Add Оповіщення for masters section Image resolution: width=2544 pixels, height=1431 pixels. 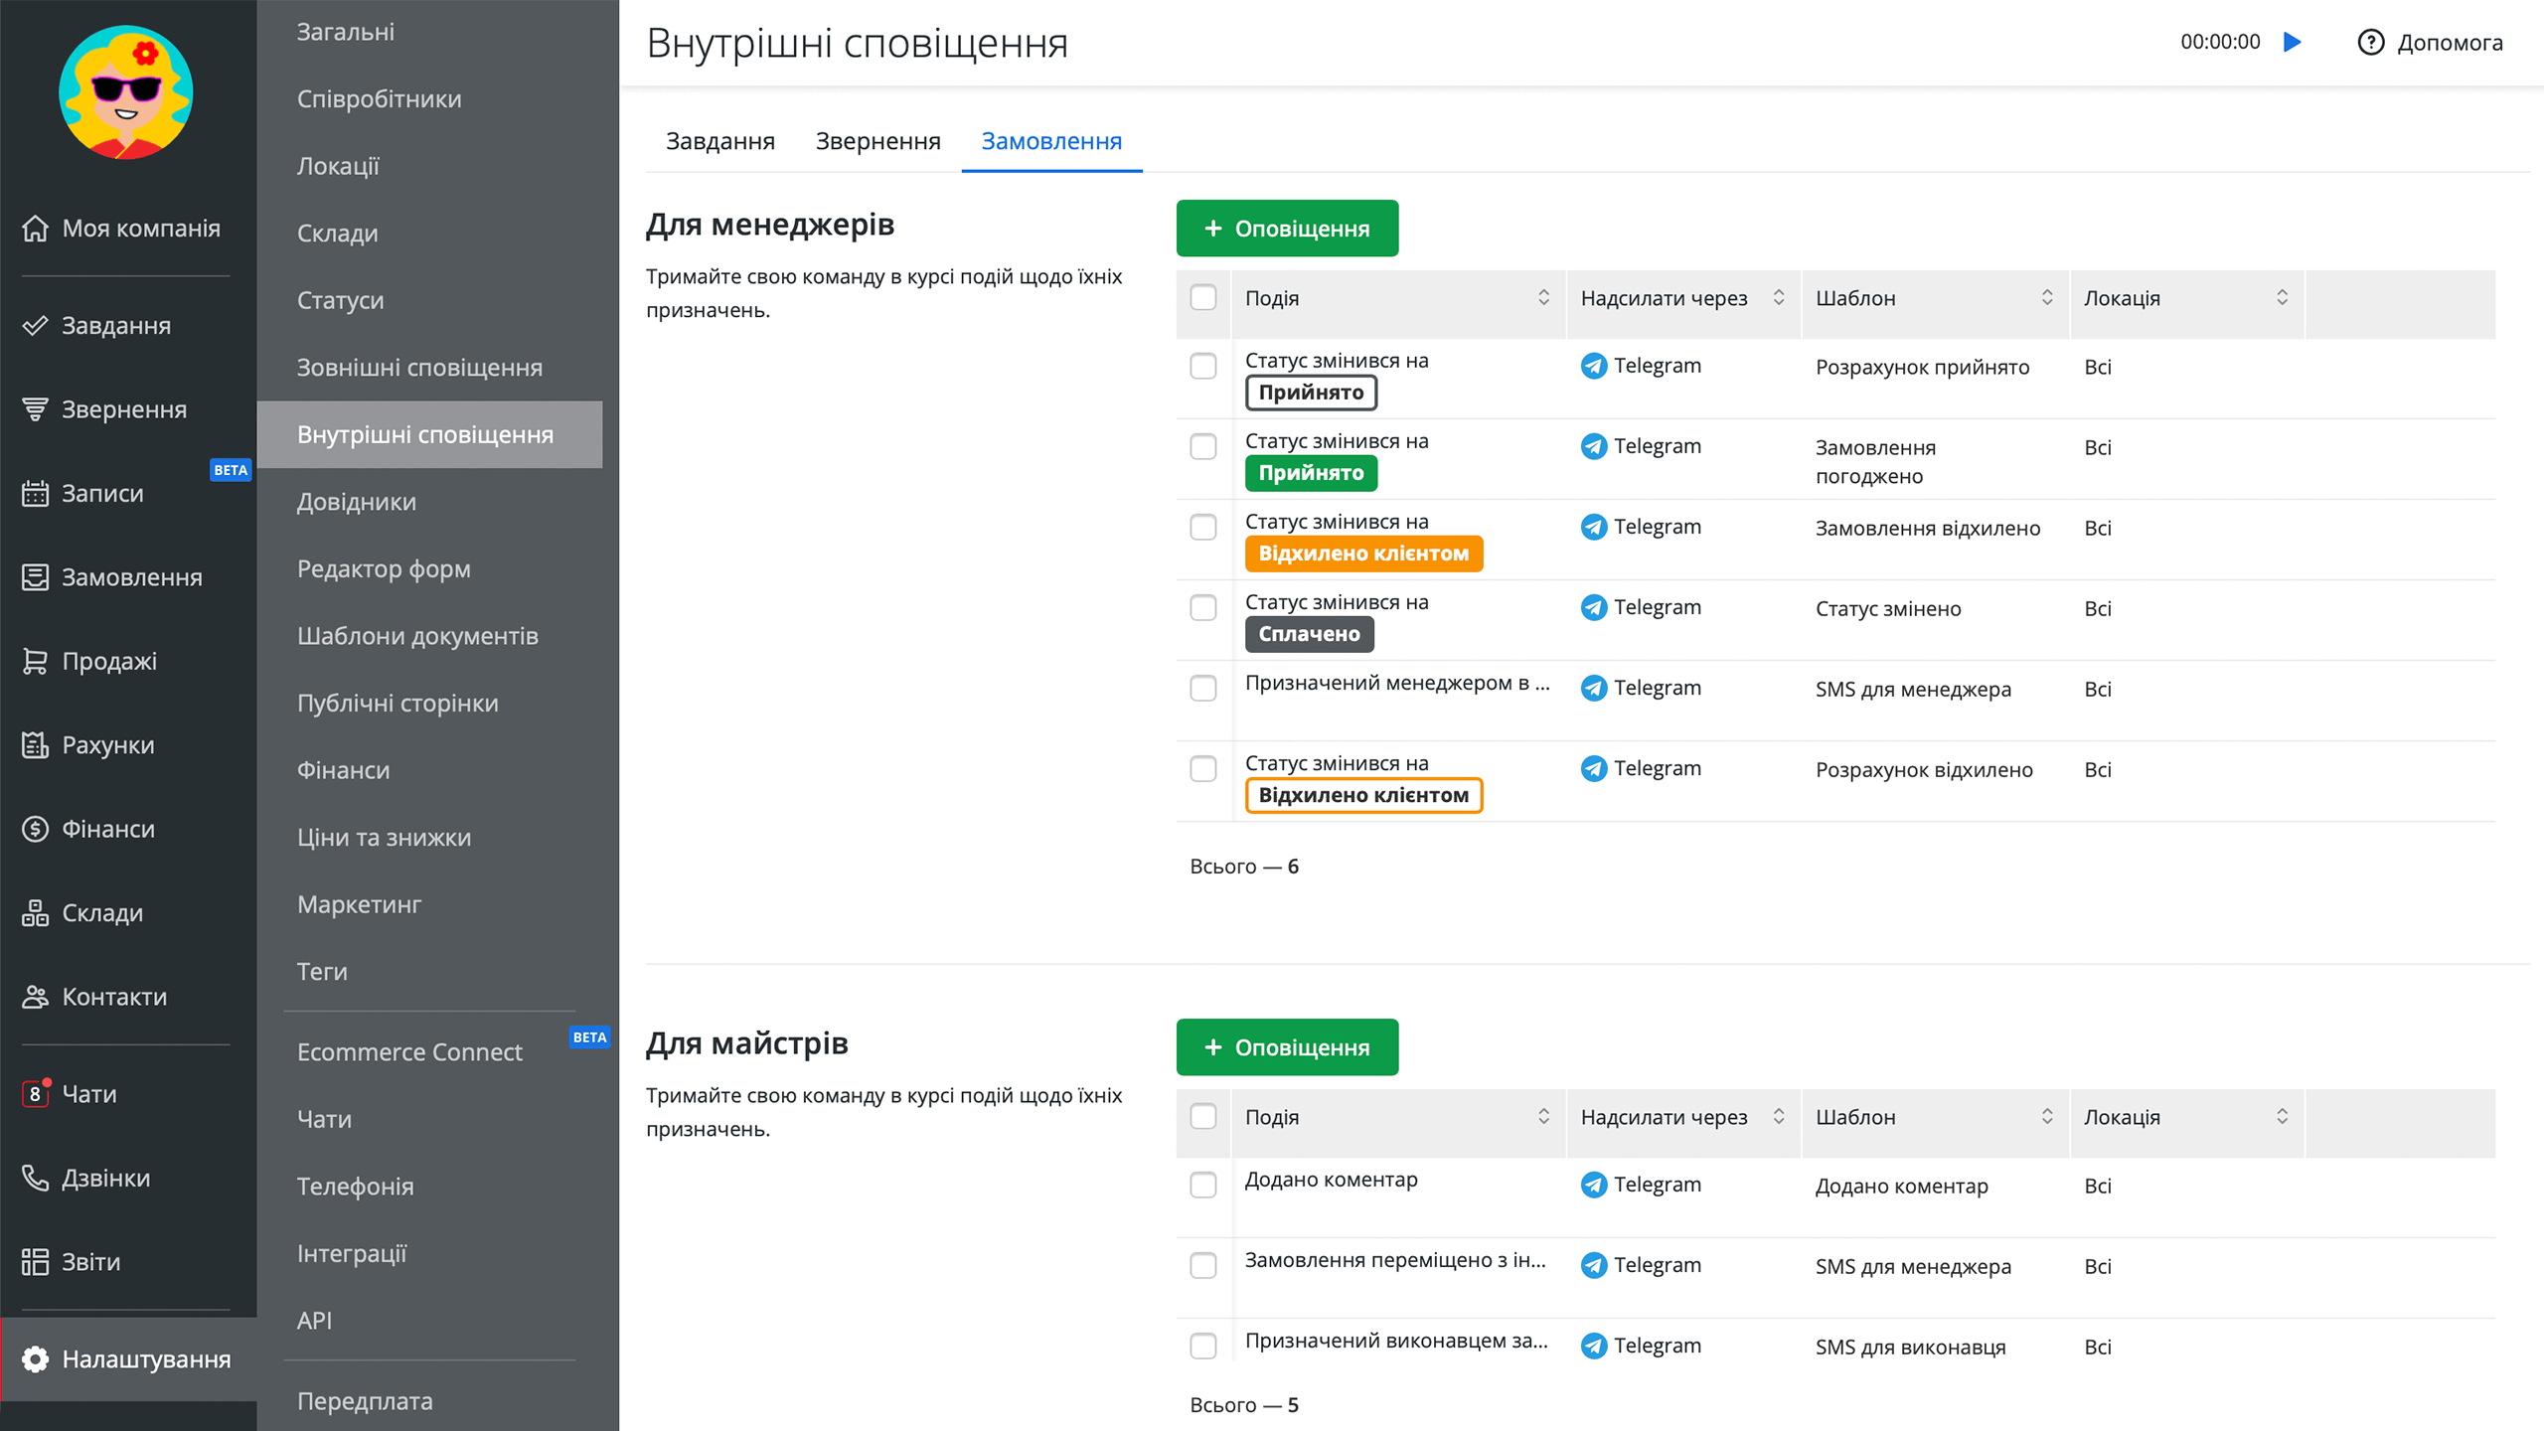(x=1287, y=1047)
